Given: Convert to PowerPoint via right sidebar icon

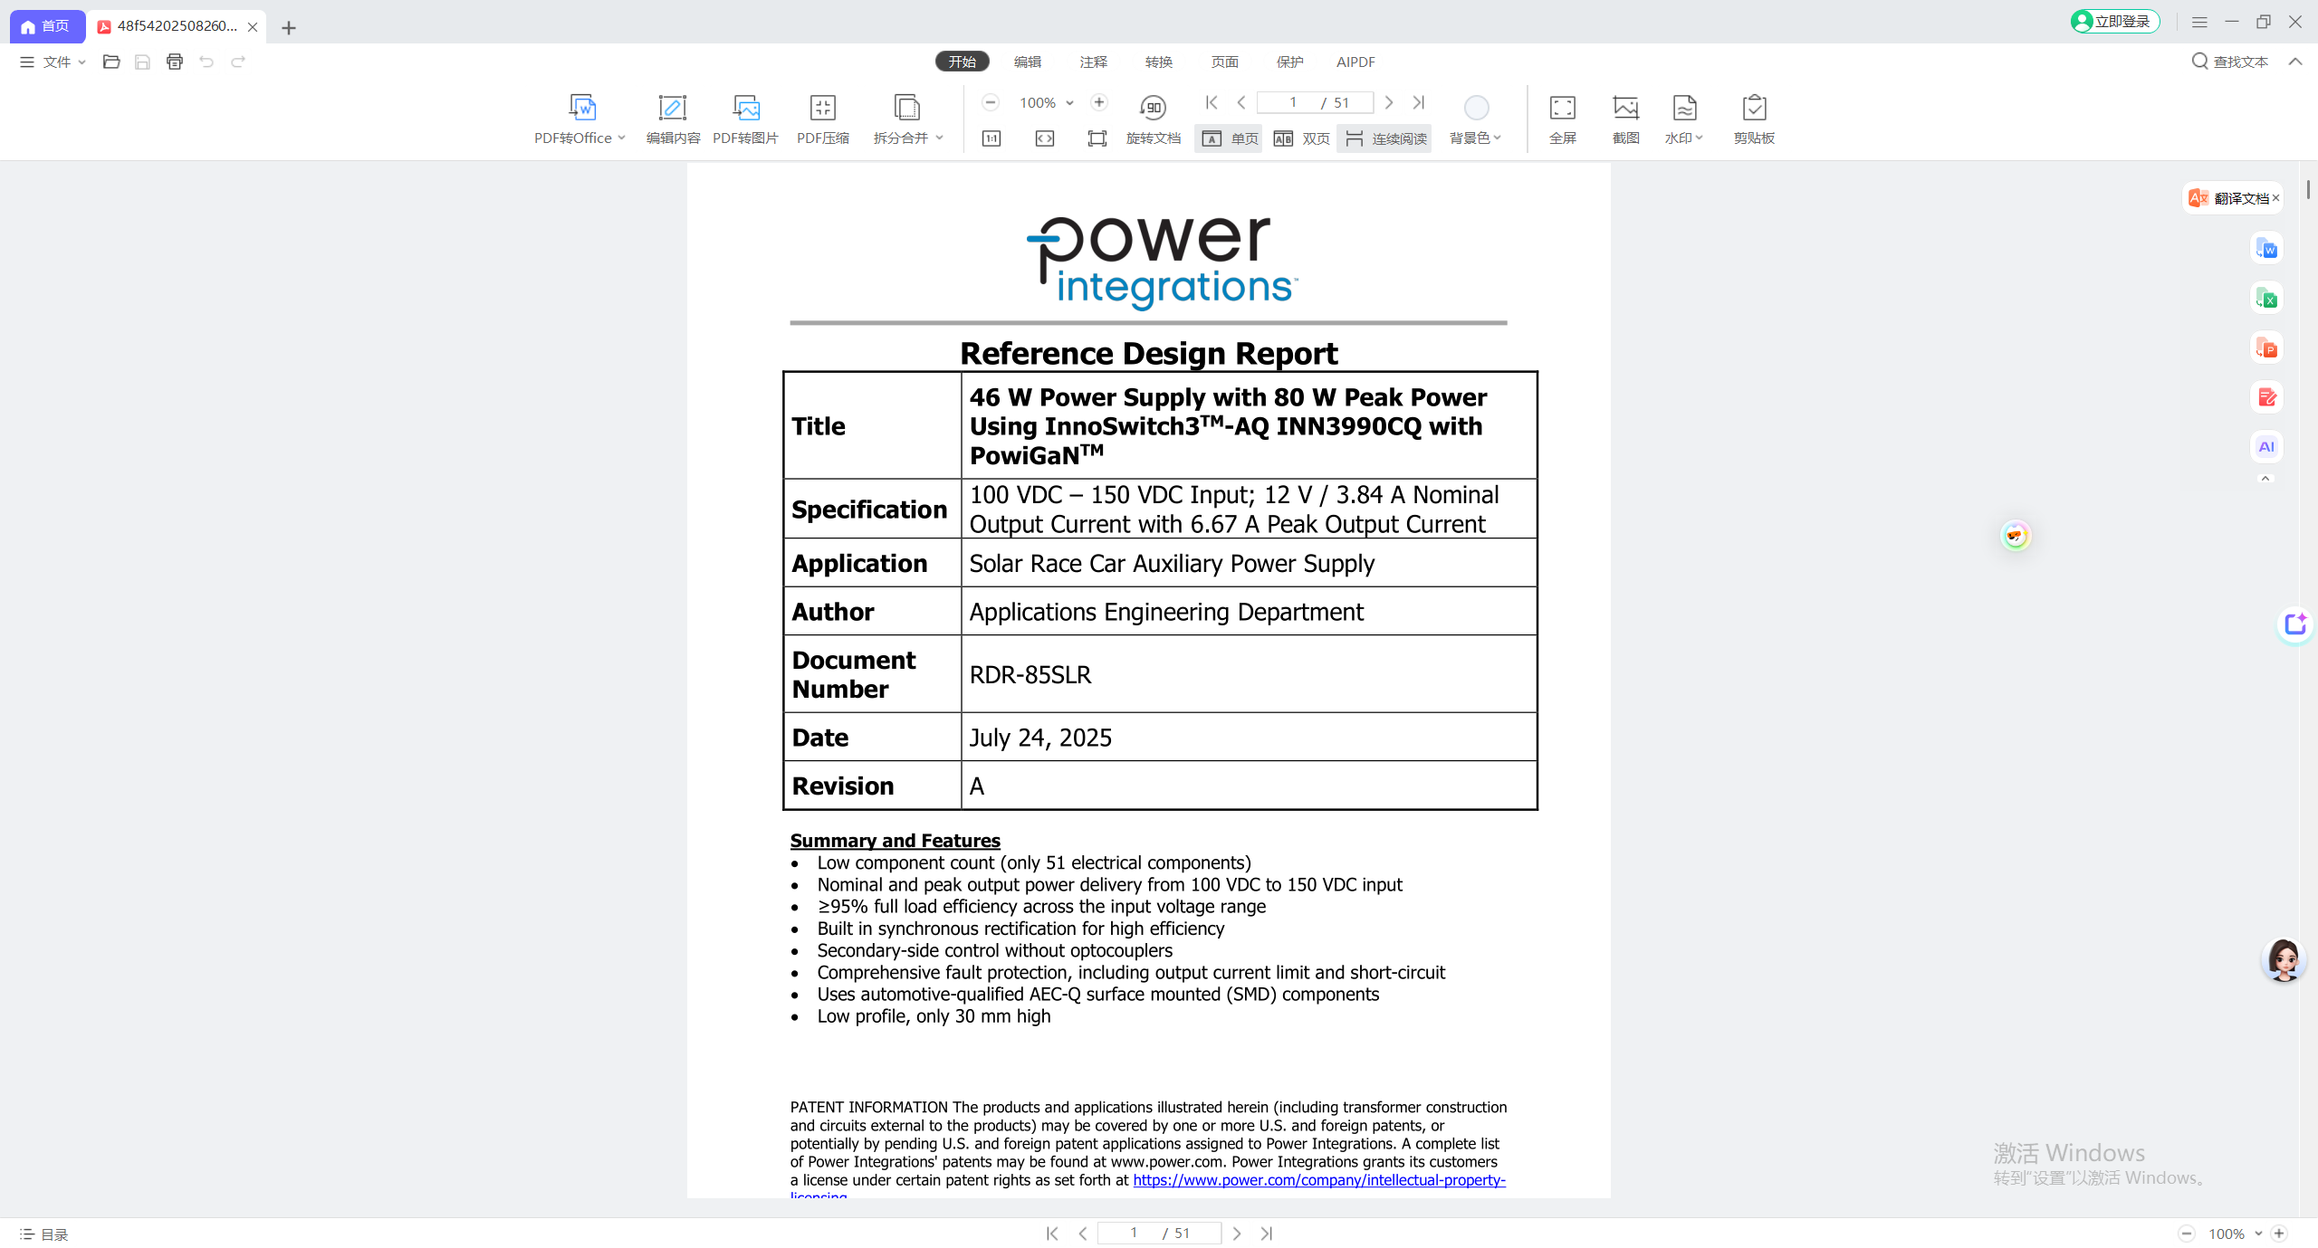Looking at the screenshot, I should click(x=2266, y=348).
